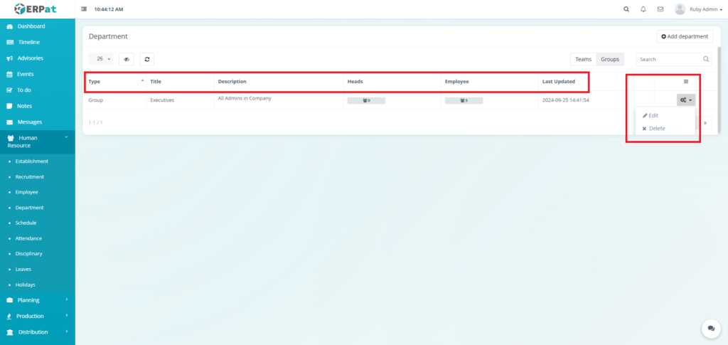This screenshot has height=345, width=728.
Task: Click Add department button
Action: [685, 36]
